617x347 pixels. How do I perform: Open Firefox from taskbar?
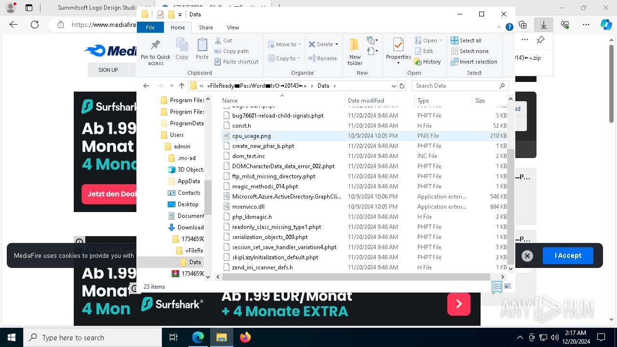point(245,337)
